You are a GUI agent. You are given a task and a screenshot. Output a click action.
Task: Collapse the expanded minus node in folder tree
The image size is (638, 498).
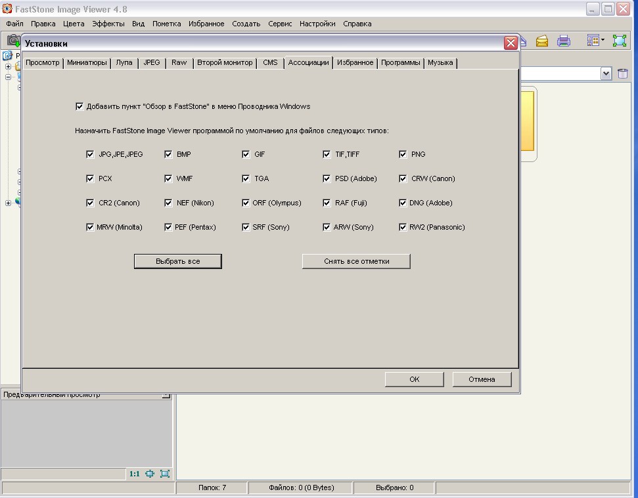9,77
